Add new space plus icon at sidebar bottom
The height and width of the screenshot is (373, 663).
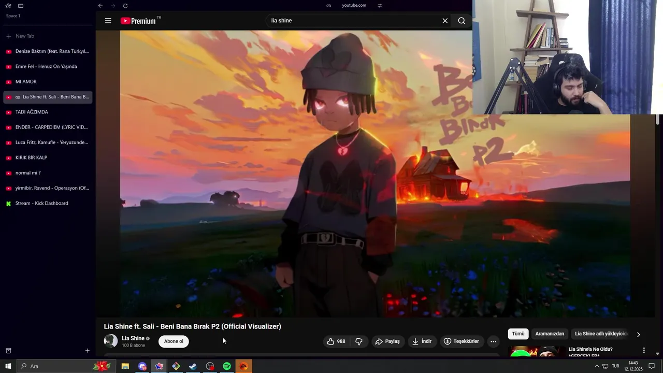(x=87, y=351)
